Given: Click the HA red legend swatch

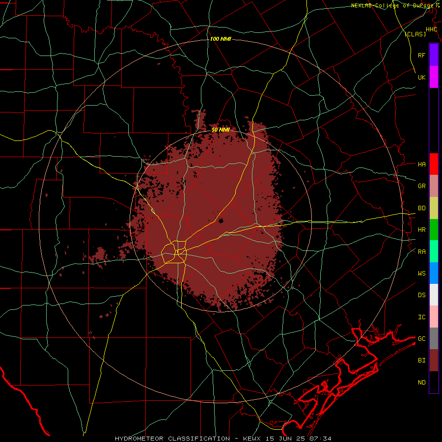Looking at the screenshot, I should click(434, 164).
